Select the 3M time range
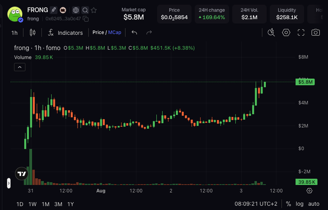This screenshot has width=328, height=210. coord(58,204)
